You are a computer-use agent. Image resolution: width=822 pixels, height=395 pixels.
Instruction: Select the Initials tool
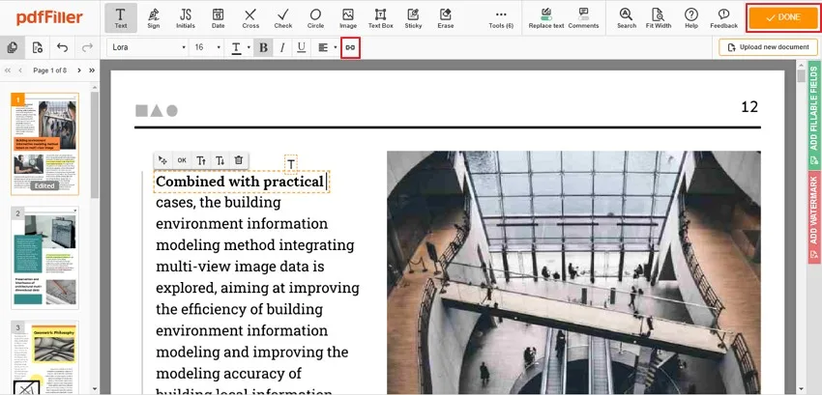pos(186,17)
